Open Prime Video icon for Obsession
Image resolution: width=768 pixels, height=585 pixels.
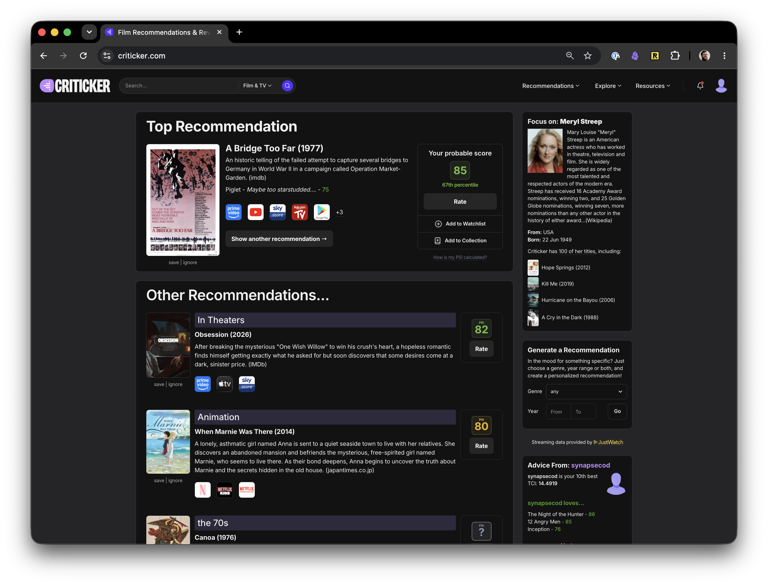(203, 384)
